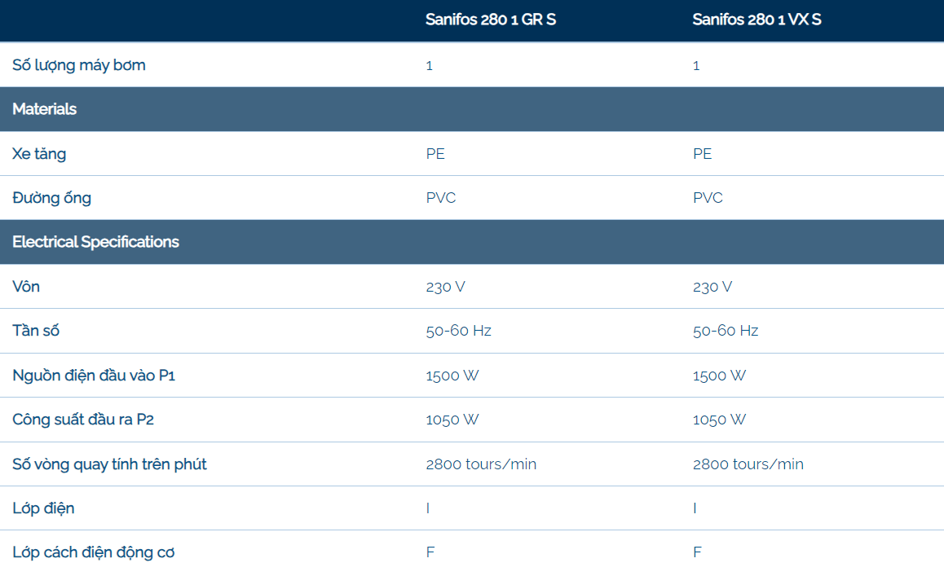This screenshot has width=944, height=576.
Task: Select the Đường ống row label
Action: (x=52, y=198)
